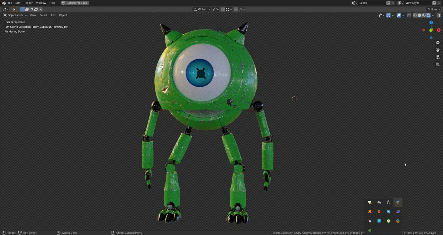This screenshot has height=235, width=443.
Task: Switch perspective/orthographic grid icon
Action: tap(437, 64)
